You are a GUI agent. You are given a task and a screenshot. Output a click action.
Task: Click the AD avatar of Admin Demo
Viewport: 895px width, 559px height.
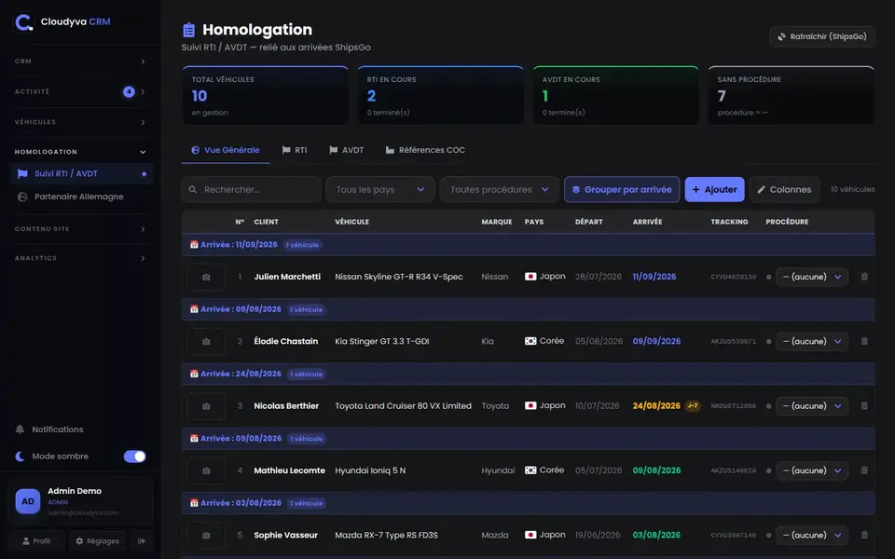[x=28, y=501]
